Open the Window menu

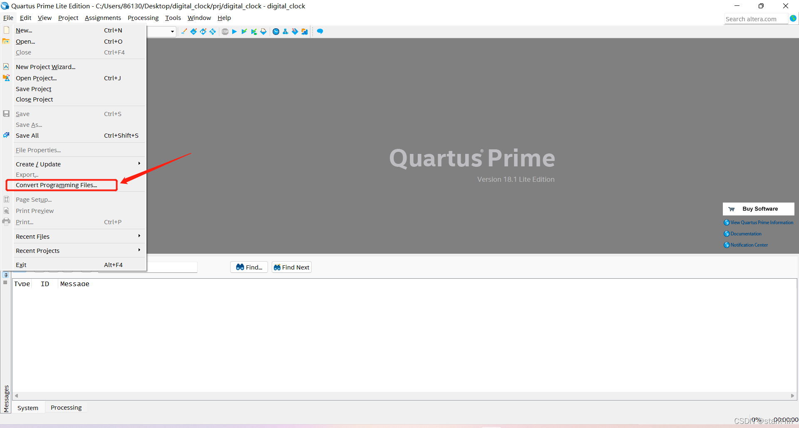[x=199, y=18]
